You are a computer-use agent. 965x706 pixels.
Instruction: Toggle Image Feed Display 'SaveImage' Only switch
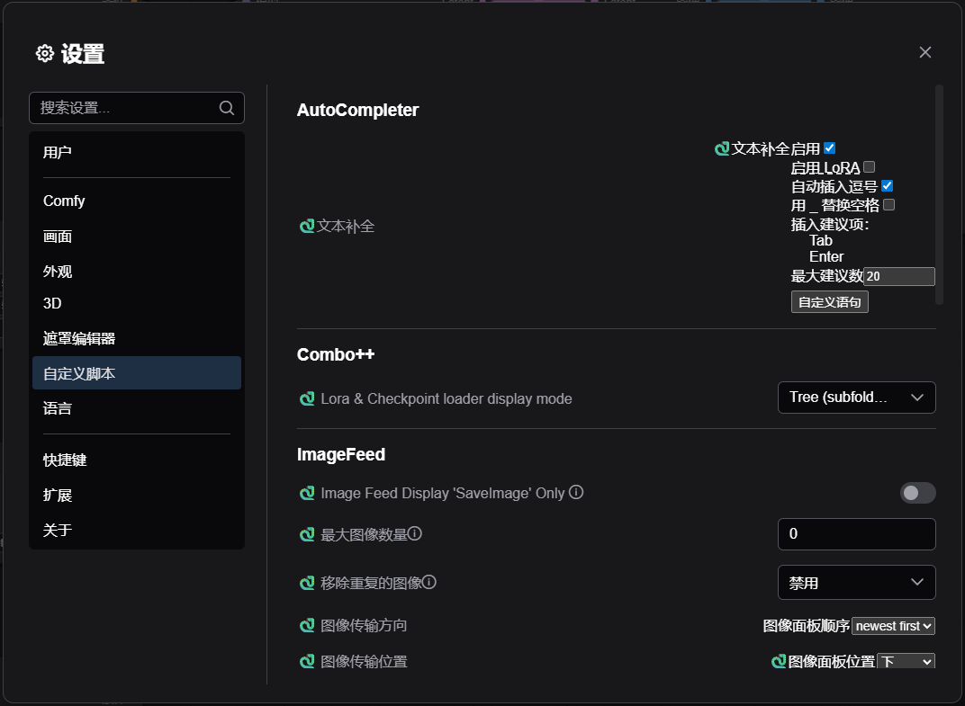tap(917, 493)
